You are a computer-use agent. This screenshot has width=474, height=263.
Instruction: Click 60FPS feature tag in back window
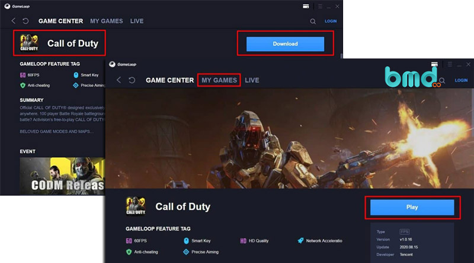30,75
